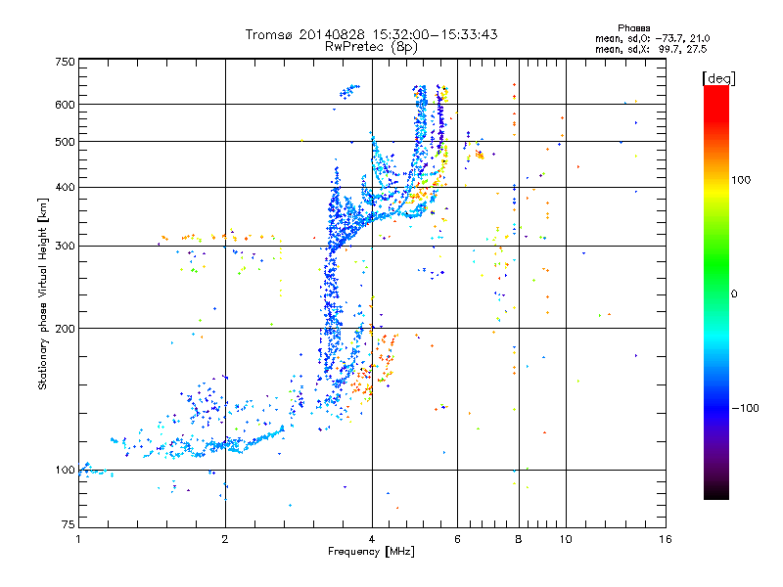
Task: Click the plot title 'Tromsø 20140828 15:32:00-15:33:43'
Action: [371, 34]
